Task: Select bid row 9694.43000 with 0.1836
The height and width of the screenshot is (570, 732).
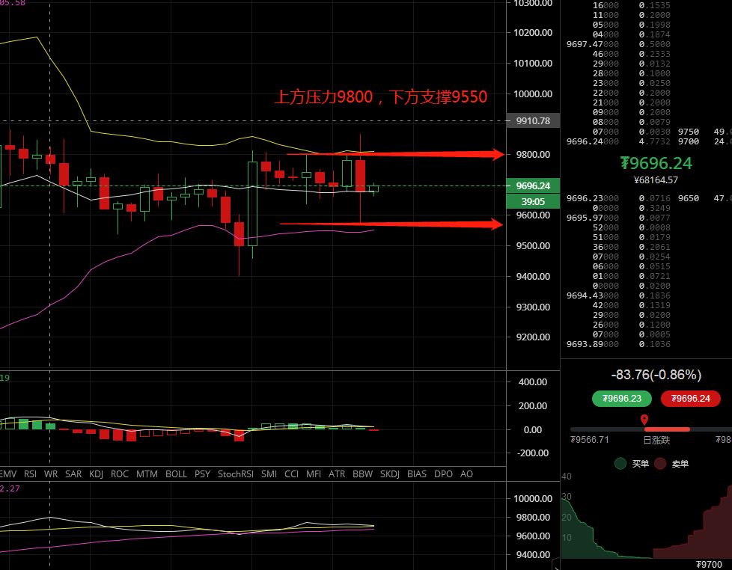Action: [618, 295]
